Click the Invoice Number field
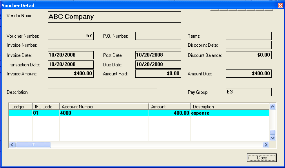 [114, 45]
